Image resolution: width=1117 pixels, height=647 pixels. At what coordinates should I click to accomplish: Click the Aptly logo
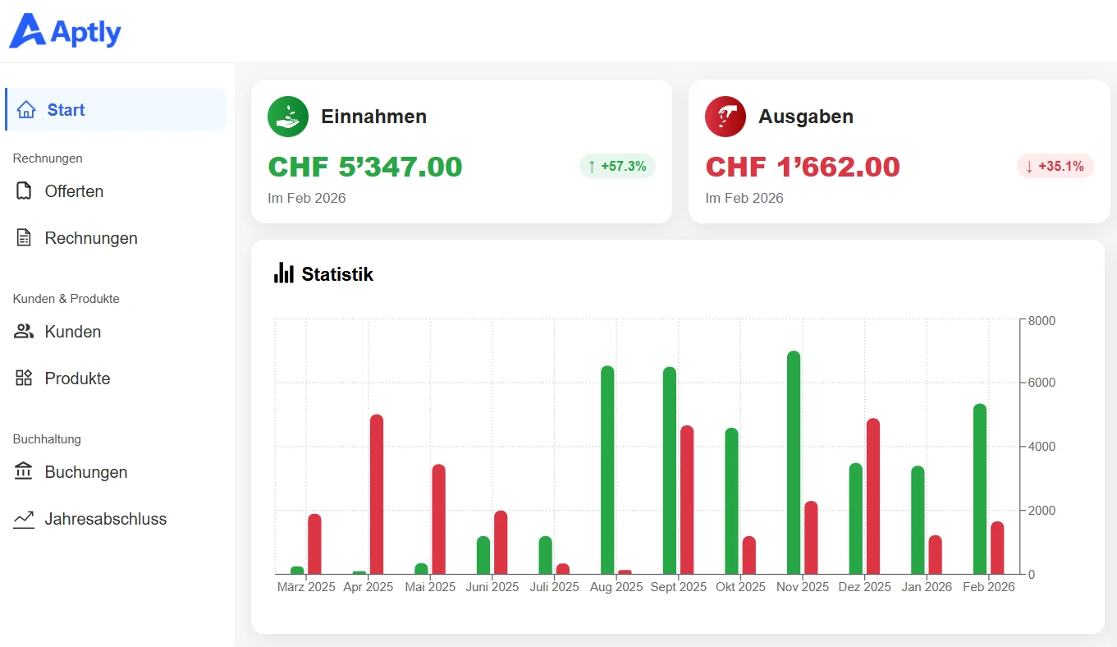65,31
